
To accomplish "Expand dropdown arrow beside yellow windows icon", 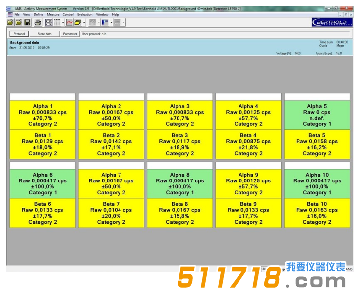I will tap(84, 22).
